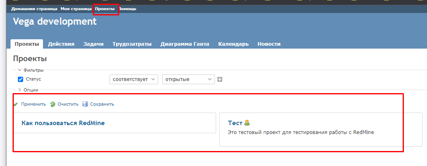Toggle the Статус filter checkbox
The width and height of the screenshot is (427, 166).
(x=21, y=79)
